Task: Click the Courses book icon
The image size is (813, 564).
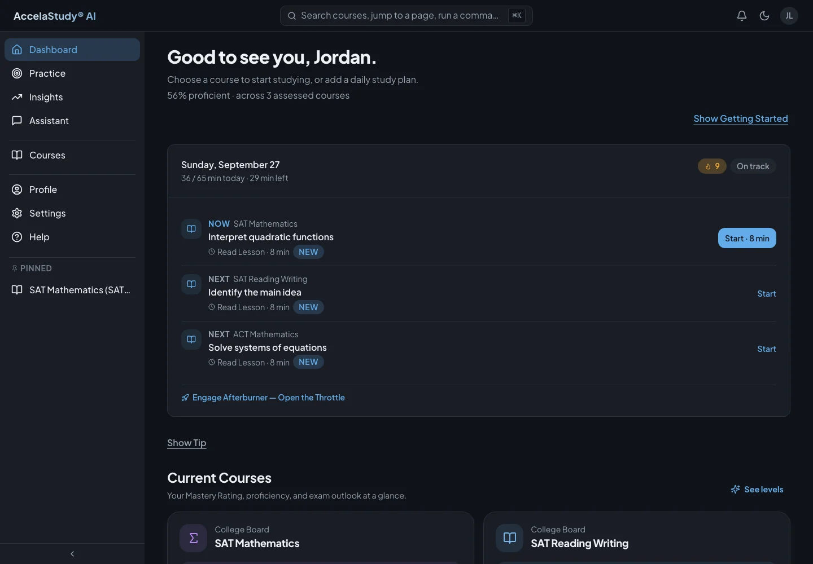Action: coord(17,155)
